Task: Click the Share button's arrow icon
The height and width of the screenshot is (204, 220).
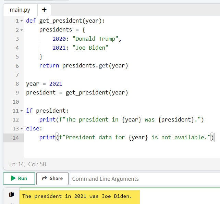Action: tap(45, 178)
